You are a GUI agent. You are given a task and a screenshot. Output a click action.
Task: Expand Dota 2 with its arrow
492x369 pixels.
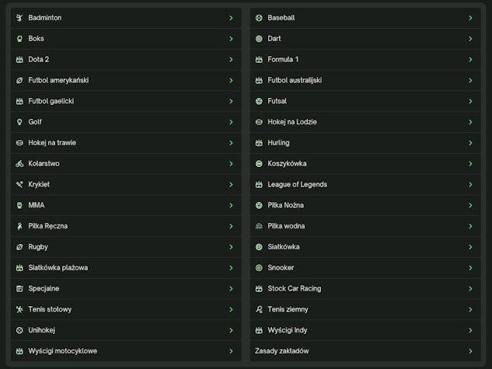(231, 59)
